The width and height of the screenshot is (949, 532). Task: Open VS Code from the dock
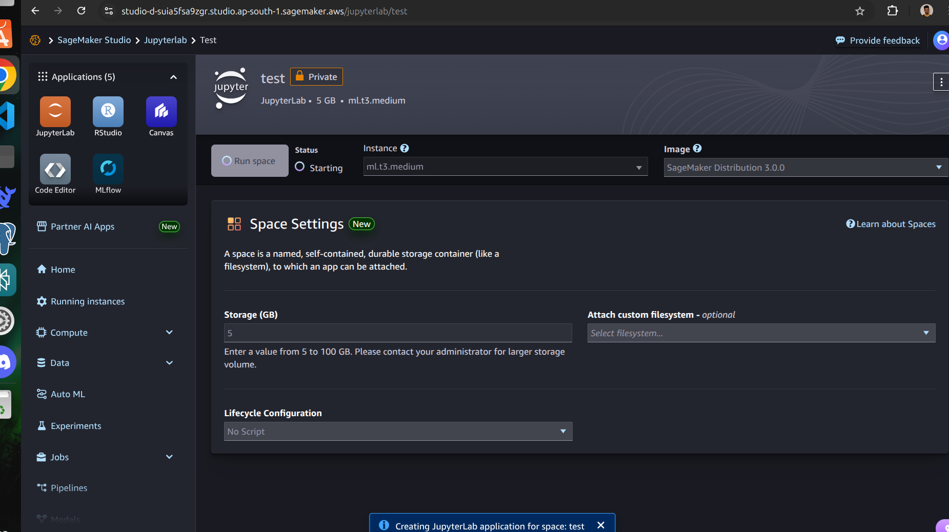click(x=7, y=116)
